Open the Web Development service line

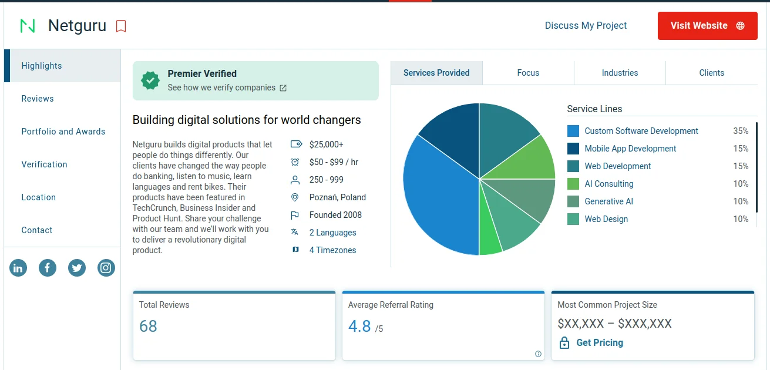tap(618, 166)
